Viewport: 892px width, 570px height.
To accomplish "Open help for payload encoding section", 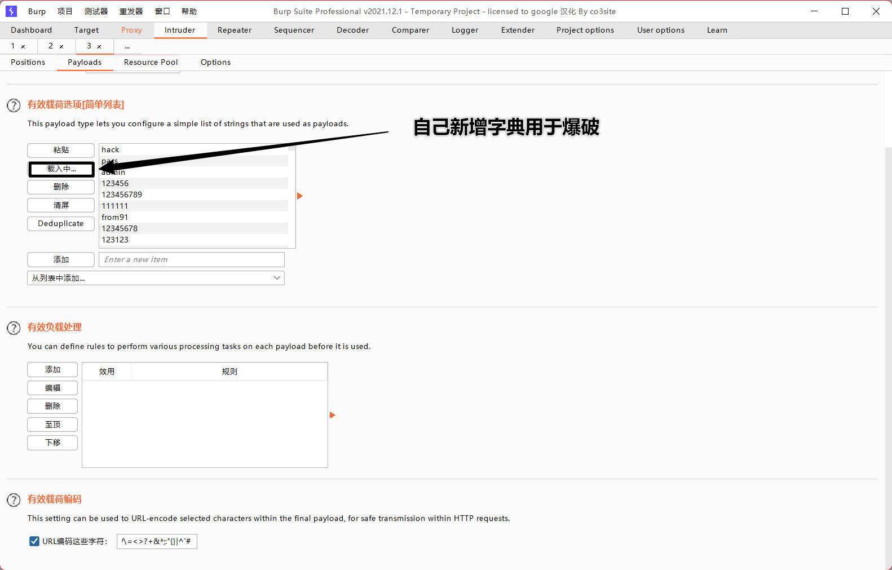I will [14, 500].
